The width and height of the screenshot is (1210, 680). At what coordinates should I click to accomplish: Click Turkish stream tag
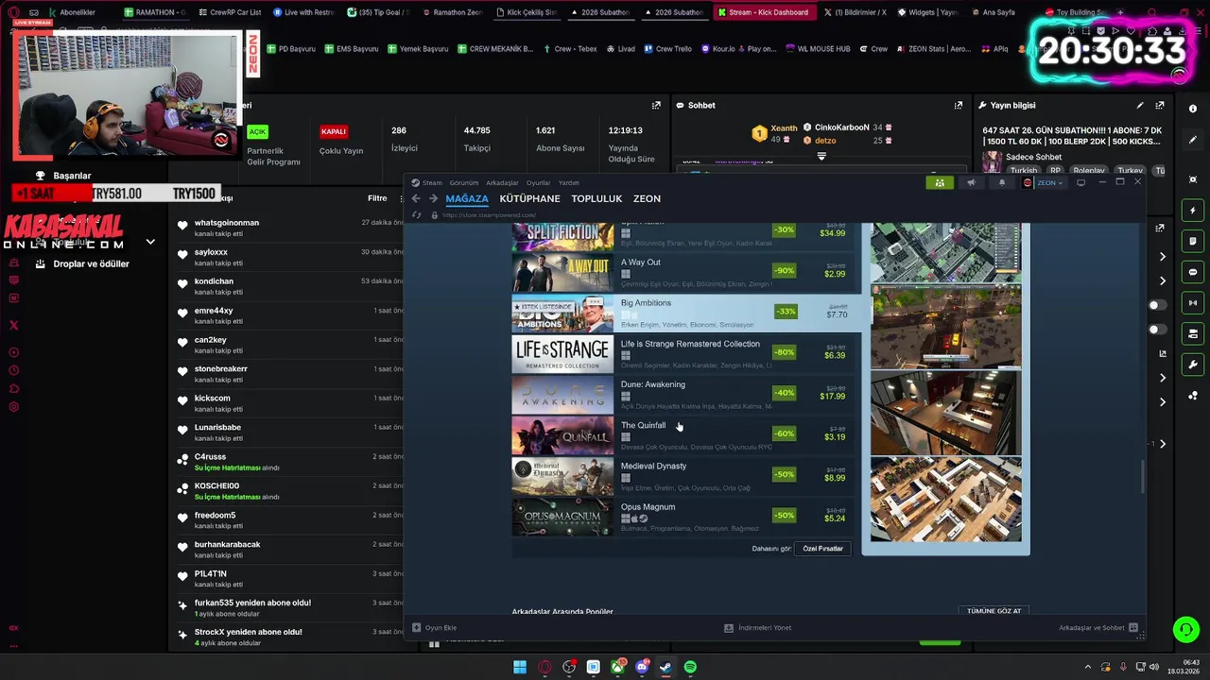point(1024,171)
